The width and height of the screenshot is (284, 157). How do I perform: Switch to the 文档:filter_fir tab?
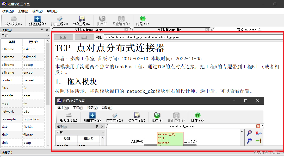[169, 29]
